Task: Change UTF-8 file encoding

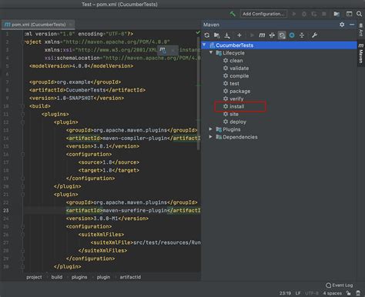Action: [x=312, y=293]
